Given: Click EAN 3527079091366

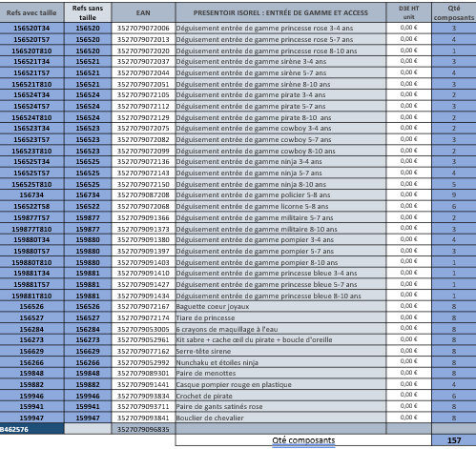Looking at the screenshot, I should (143, 217).
